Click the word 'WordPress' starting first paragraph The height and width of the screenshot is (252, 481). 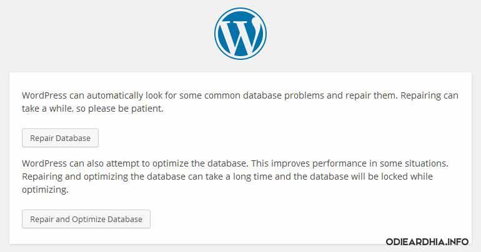(44, 95)
